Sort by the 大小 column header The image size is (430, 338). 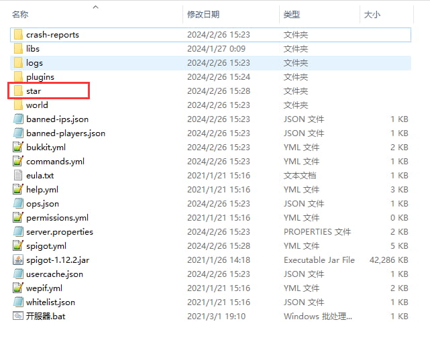click(372, 14)
